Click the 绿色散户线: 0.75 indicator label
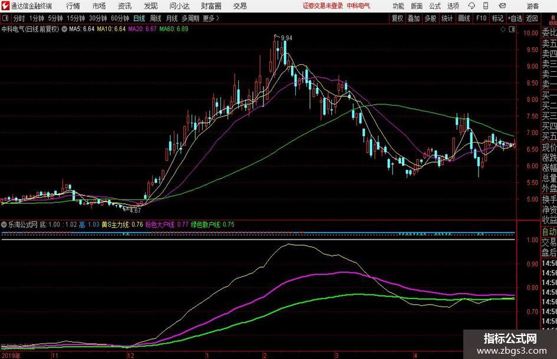This screenshot has height=359, width=557. [212, 224]
